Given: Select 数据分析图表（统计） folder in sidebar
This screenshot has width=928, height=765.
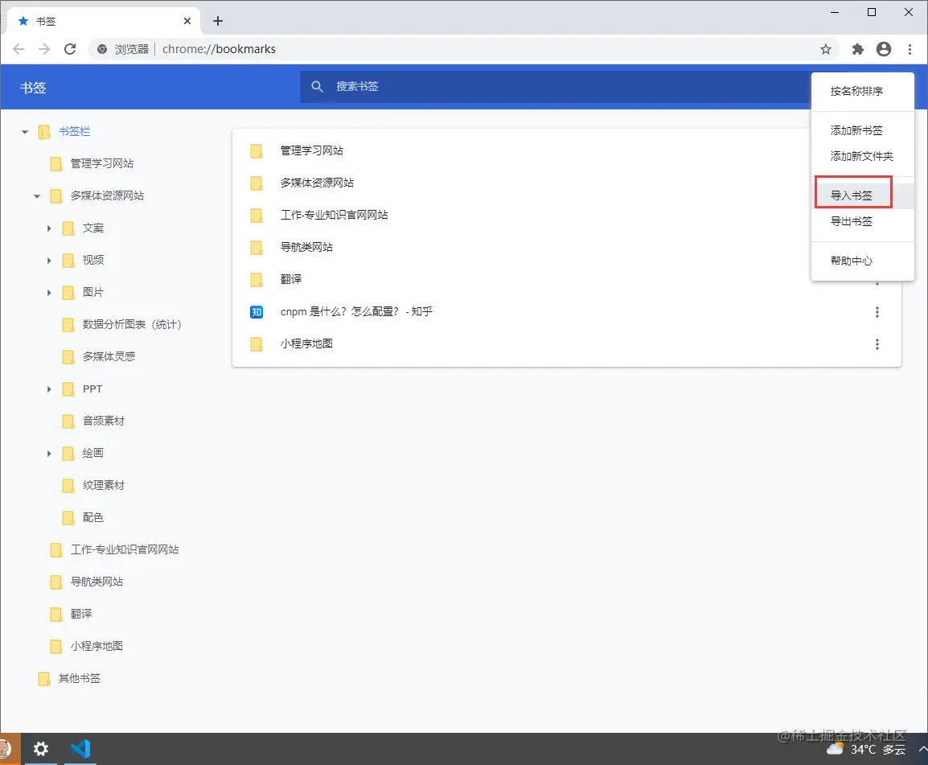Looking at the screenshot, I should 131,324.
